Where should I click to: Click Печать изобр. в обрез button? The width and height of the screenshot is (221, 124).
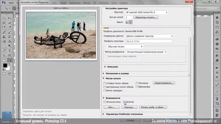(153, 107)
